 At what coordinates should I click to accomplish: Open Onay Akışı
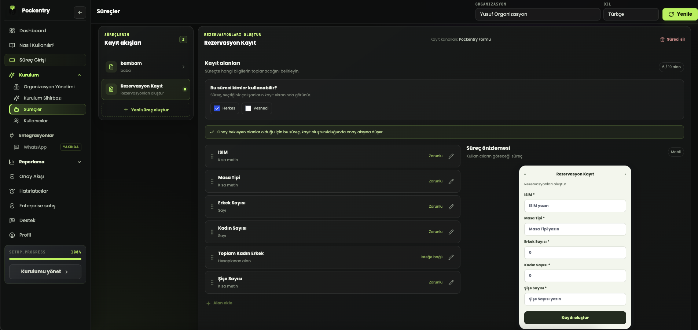click(x=45, y=177)
